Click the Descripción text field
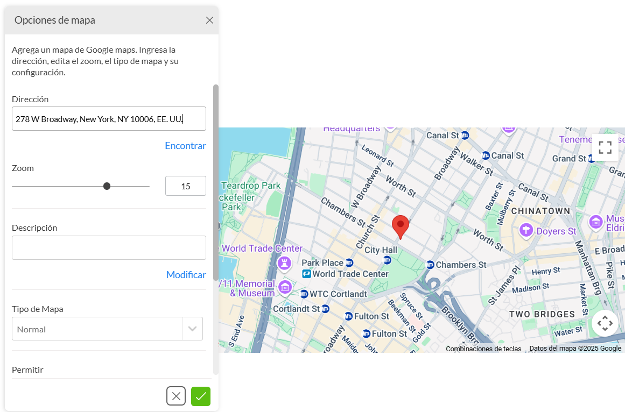The height and width of the screenshot is (412, 625). (x=109, y=247)
